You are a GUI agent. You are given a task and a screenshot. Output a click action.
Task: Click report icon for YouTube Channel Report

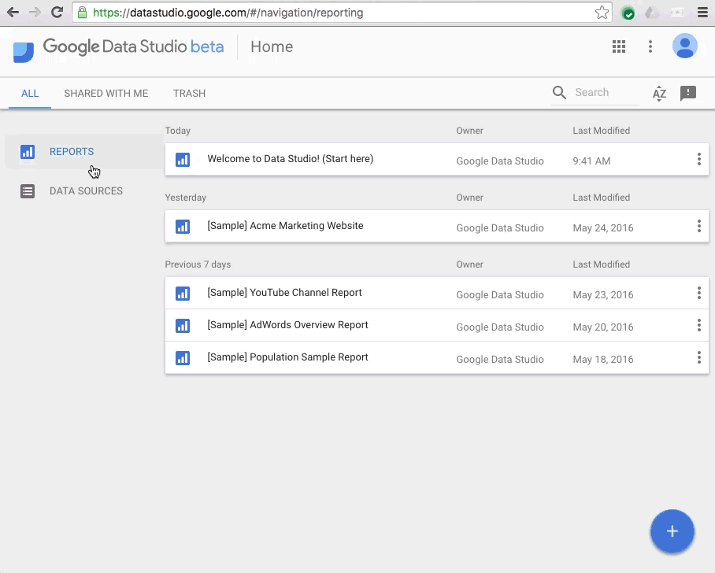click(x=183, y=294)
